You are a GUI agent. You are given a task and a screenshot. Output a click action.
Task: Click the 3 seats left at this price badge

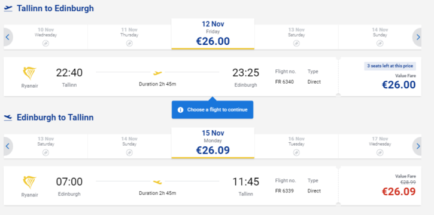pos(390,66)
